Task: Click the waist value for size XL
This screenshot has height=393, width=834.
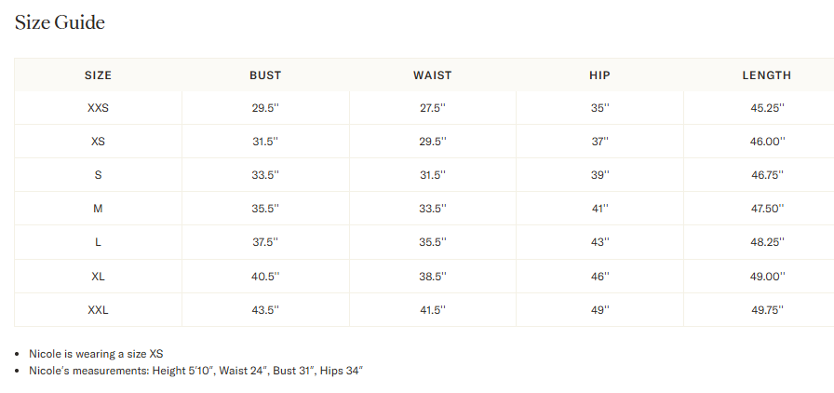Action: pos(433,277)
